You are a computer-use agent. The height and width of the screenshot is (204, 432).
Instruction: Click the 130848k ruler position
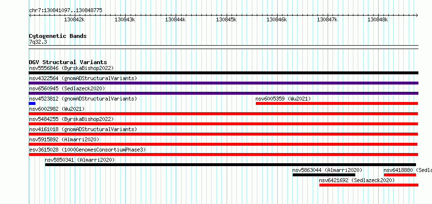[378, 19]
